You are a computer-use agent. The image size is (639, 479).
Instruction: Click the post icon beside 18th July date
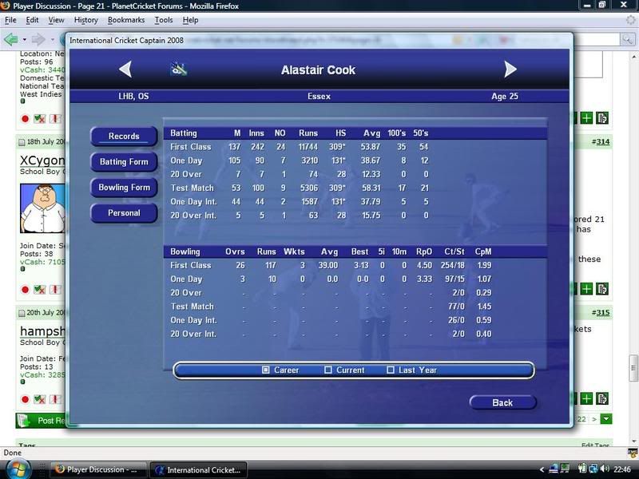point(22,142)
